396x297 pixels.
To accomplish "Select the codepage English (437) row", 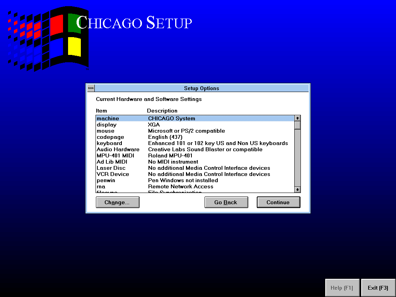I will (x=195, y=137).
